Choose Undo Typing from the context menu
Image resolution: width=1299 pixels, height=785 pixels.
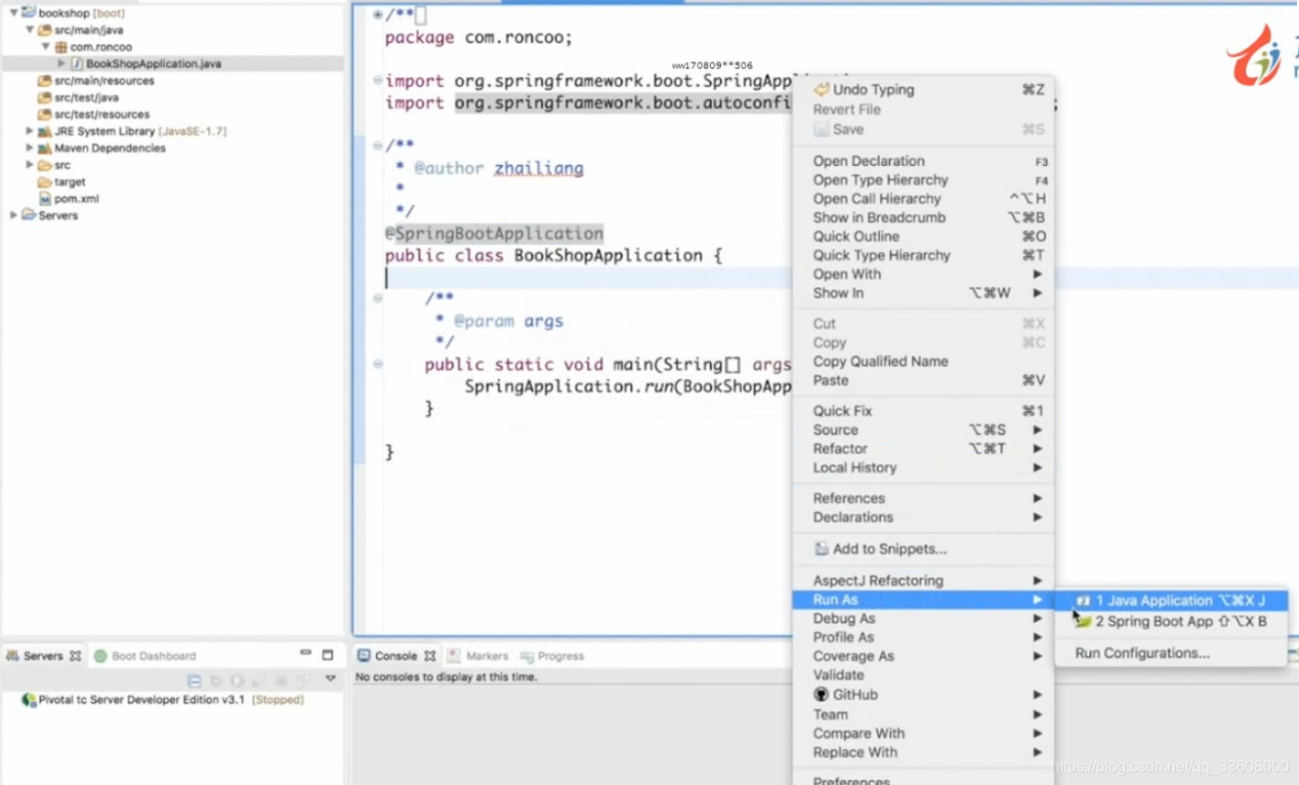(923, 90)
